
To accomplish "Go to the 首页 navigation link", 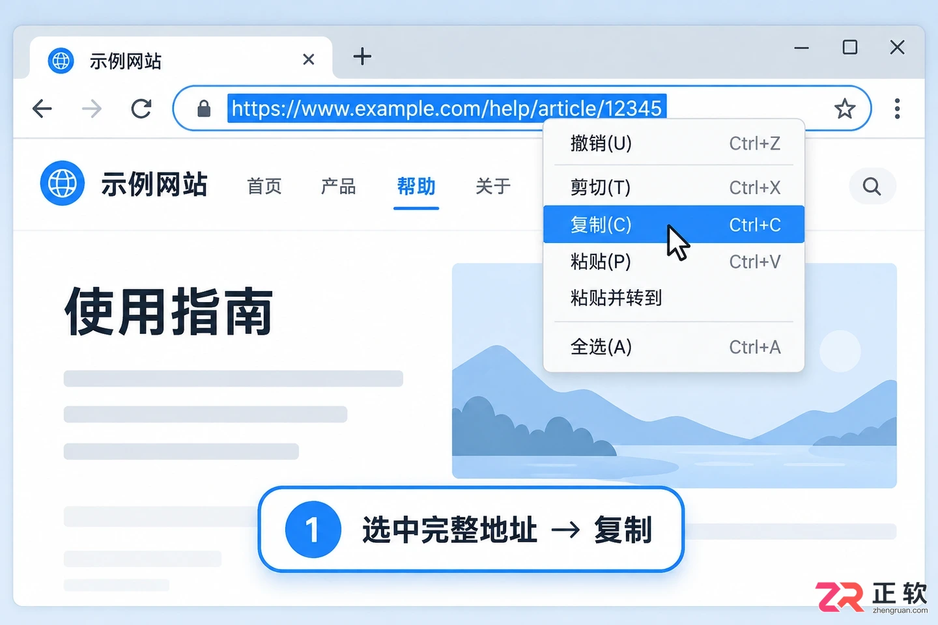I will (x=264, y=187).
